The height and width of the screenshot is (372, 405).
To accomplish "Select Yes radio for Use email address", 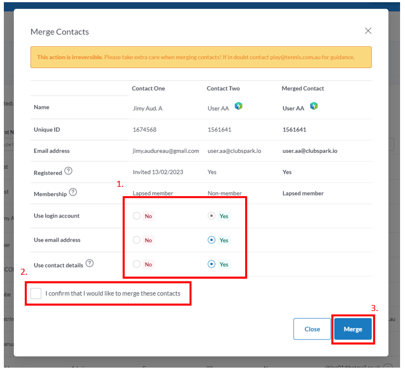I will (x=212, y=240).
